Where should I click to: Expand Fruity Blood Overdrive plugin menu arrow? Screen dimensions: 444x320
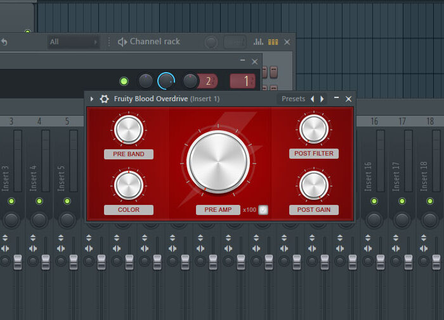click(x=92, y=99)
